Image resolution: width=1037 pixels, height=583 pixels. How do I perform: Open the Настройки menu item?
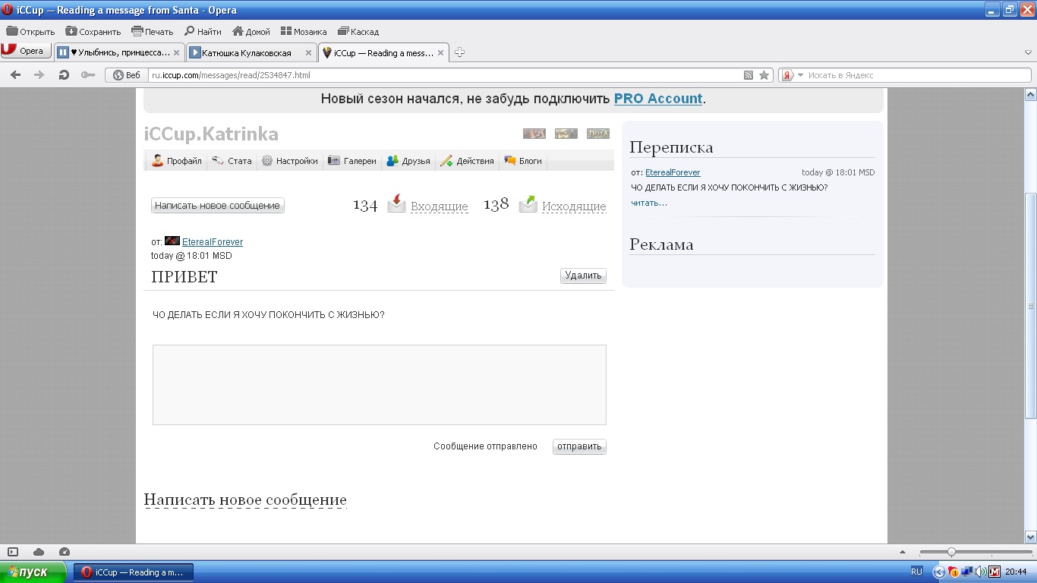click(289, 161)
